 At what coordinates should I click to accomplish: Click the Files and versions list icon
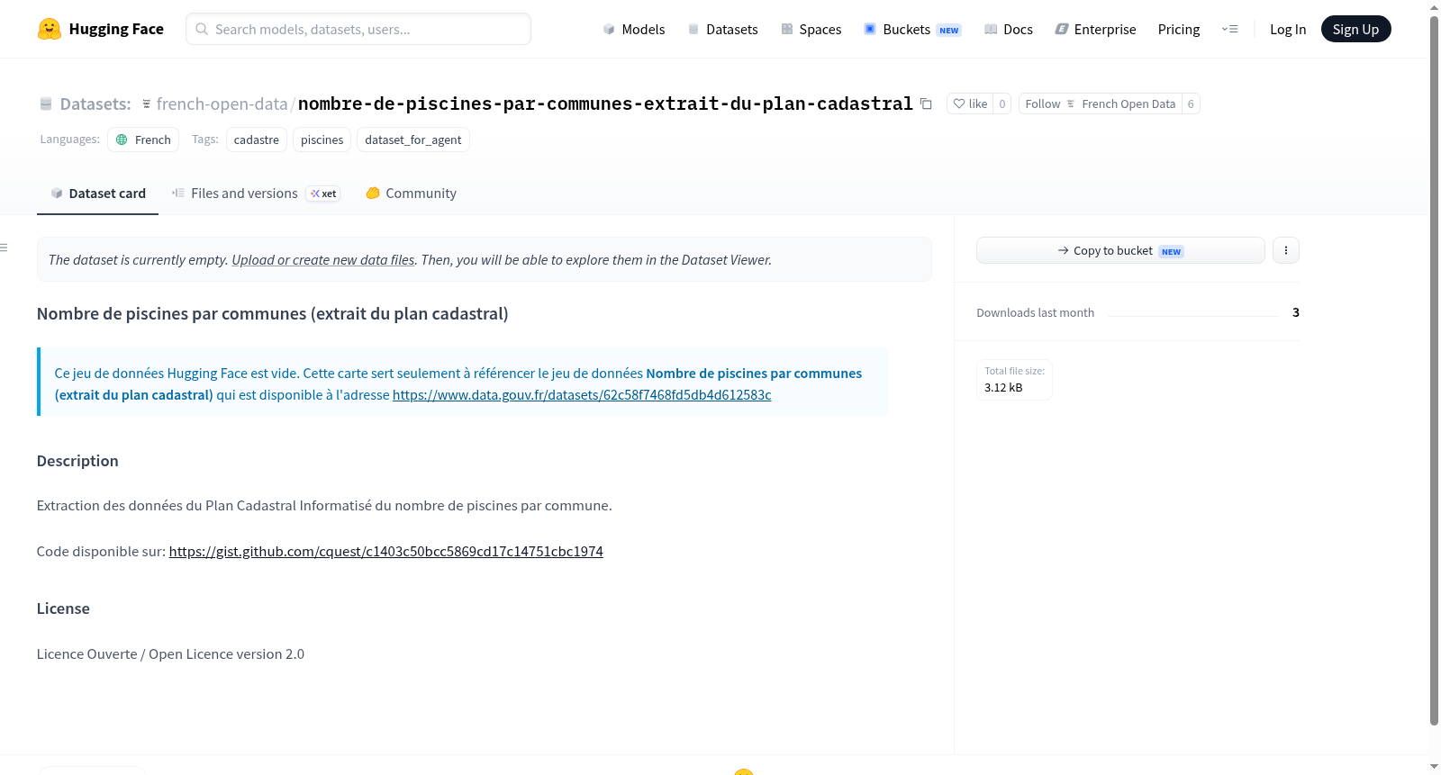[178, 193]
